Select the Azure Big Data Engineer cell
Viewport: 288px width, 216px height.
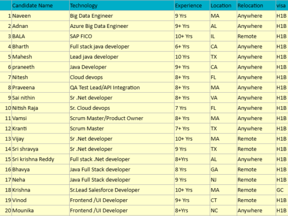tap(99, 26)
